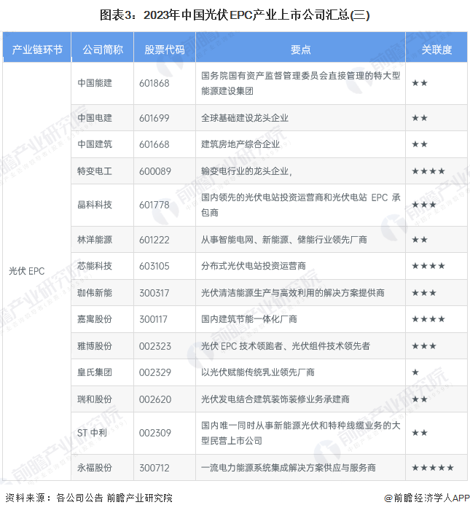The image size is (470, 513).
Task: Select company name 晶科科技
Action: coord(95,205)
